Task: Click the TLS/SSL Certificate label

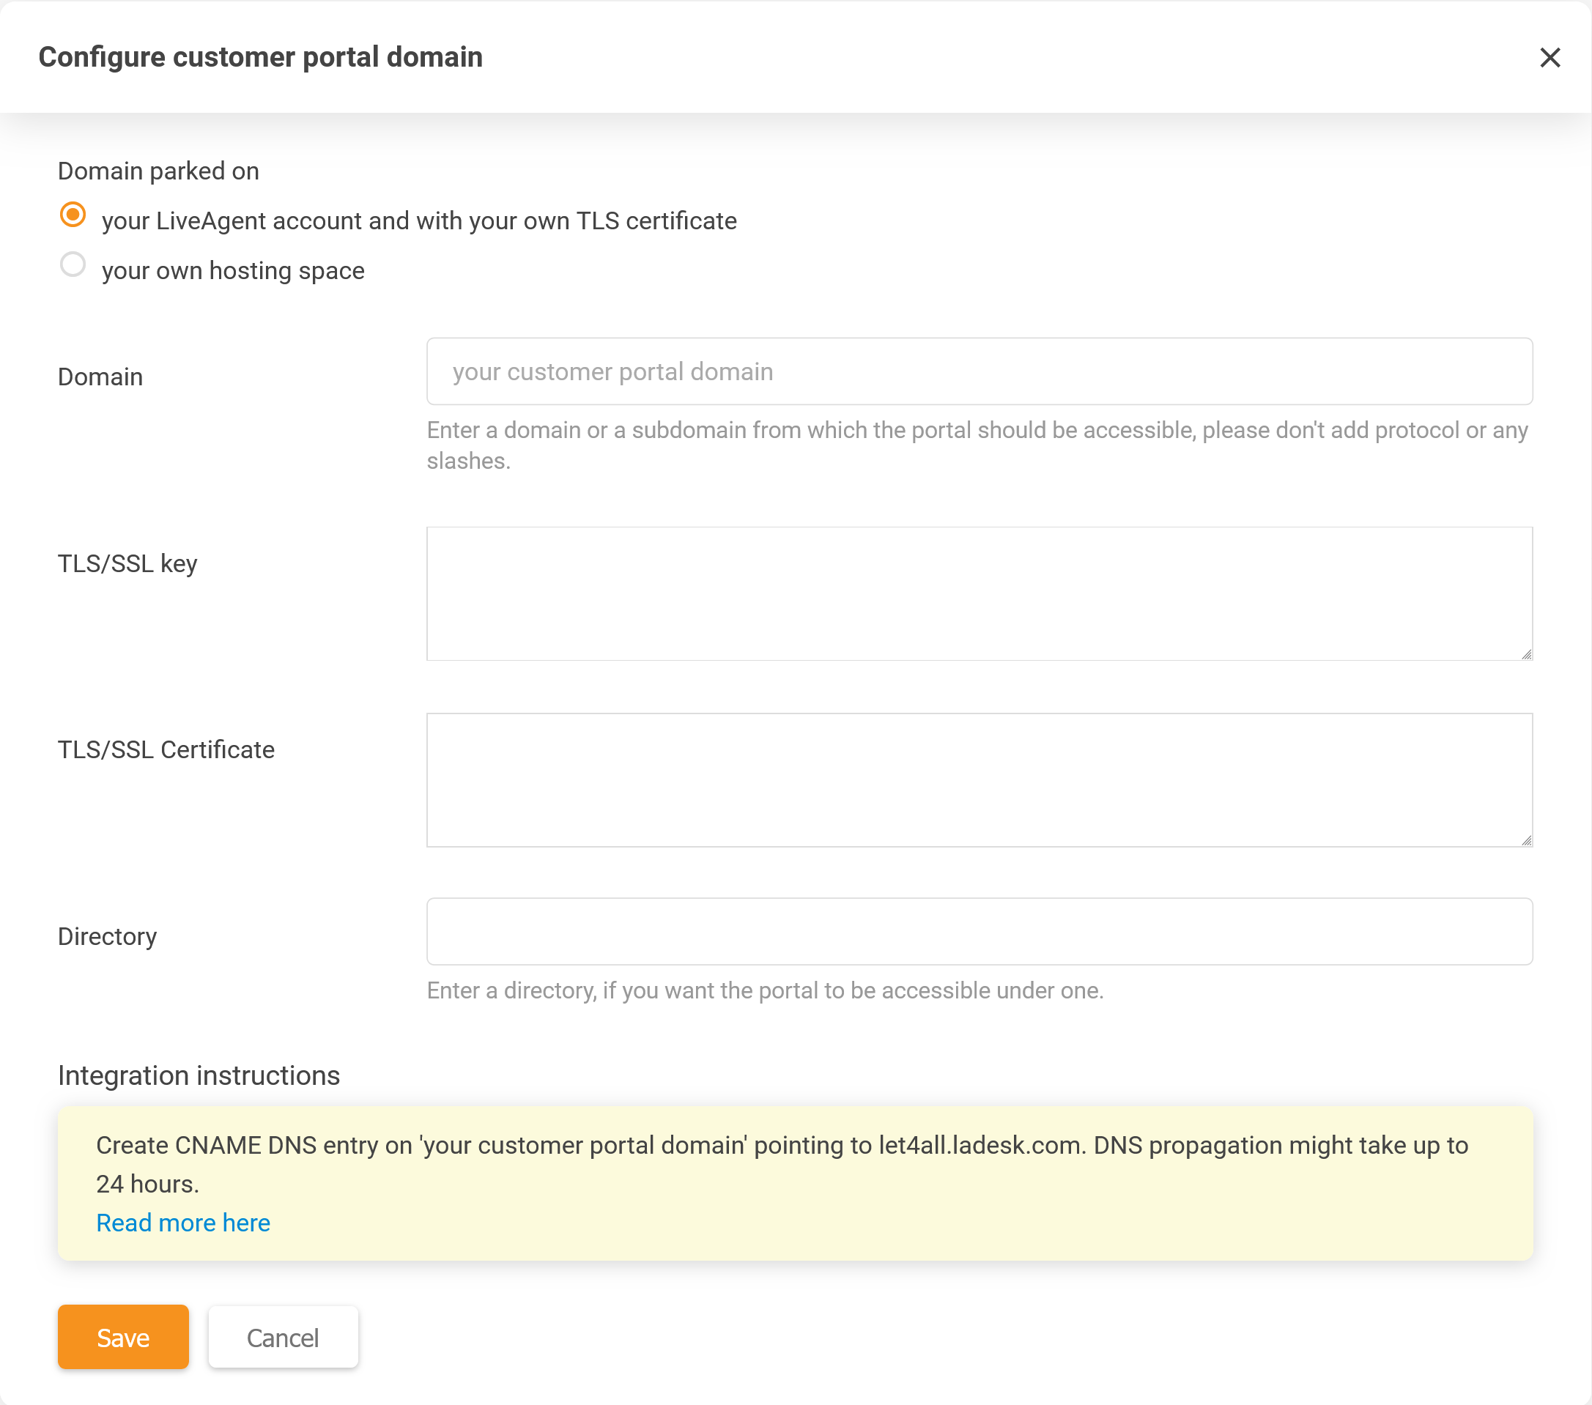Action: tap(166, 749)
